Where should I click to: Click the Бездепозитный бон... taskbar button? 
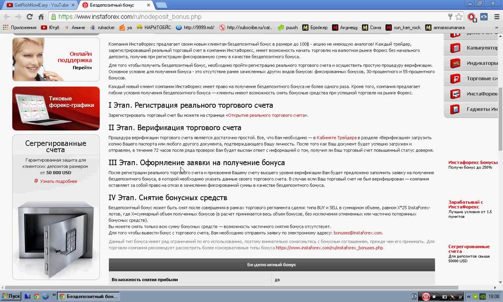[89, 297]
